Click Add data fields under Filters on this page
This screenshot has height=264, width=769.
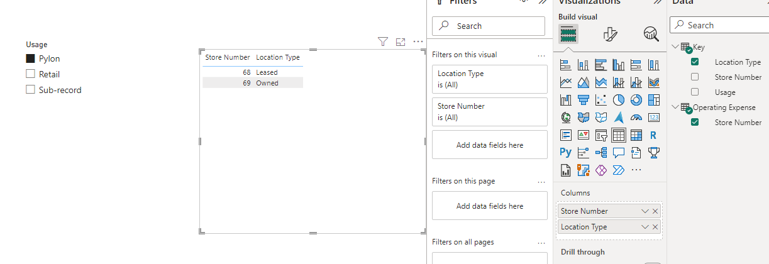(x=490, y=206)
